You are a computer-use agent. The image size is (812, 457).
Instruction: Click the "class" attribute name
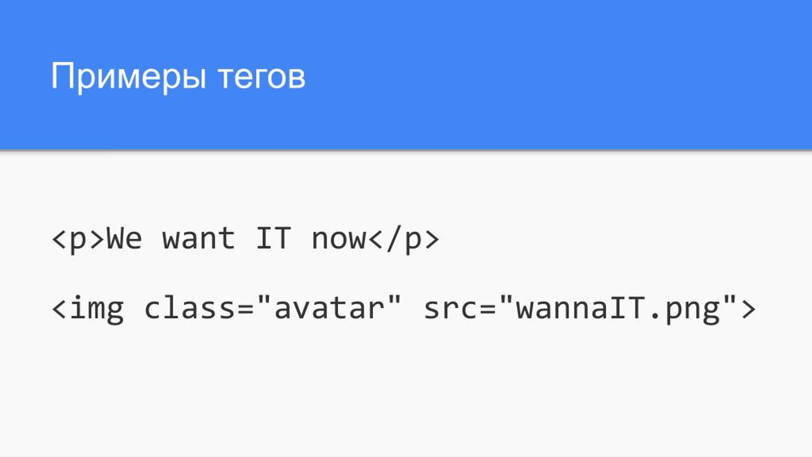coord(189,308)
